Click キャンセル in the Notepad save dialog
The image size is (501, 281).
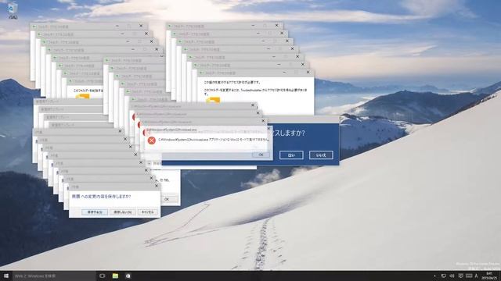[x=148, y=212]
